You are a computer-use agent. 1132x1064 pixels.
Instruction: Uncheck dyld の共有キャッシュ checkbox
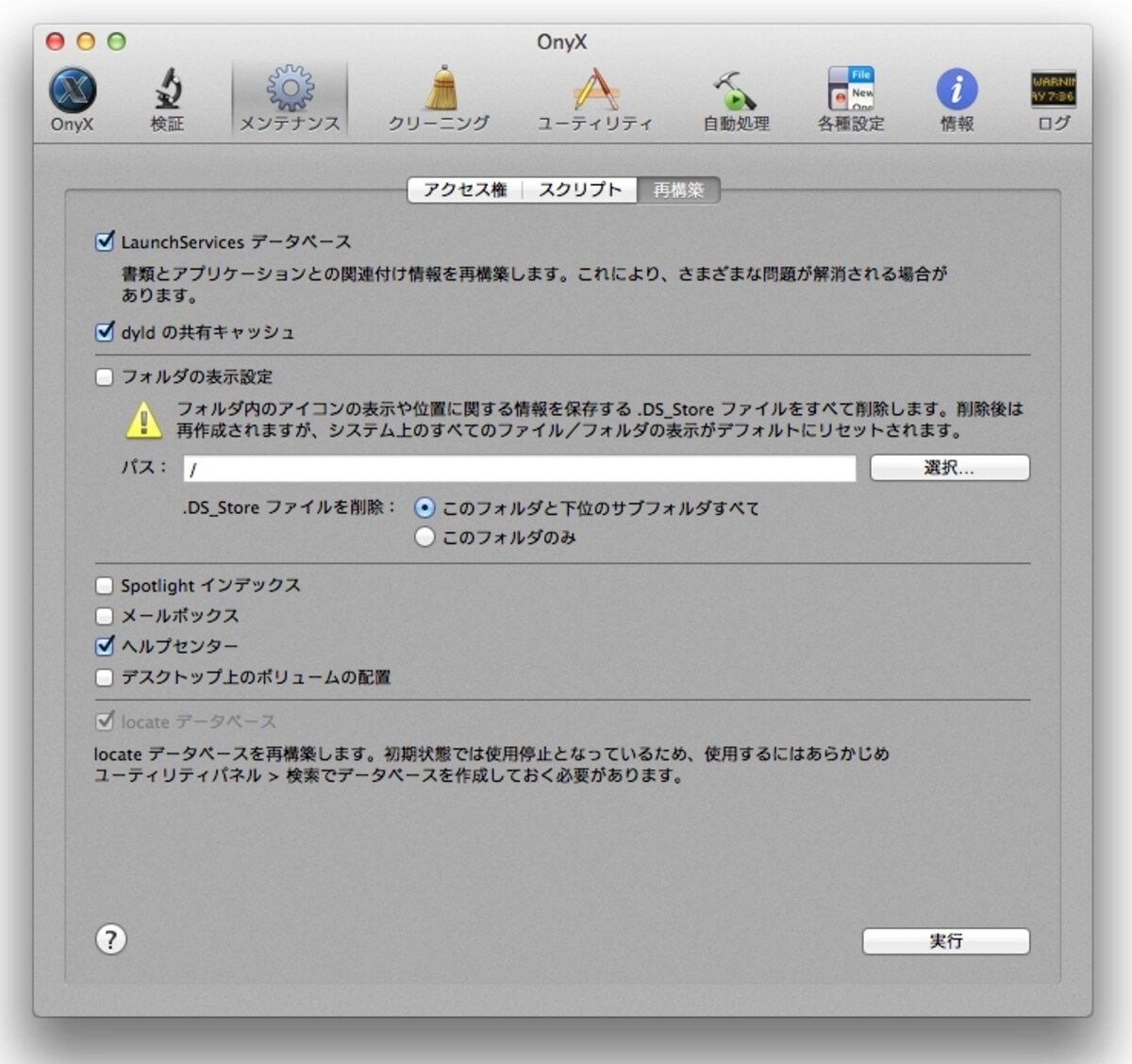tap(105, 332)
